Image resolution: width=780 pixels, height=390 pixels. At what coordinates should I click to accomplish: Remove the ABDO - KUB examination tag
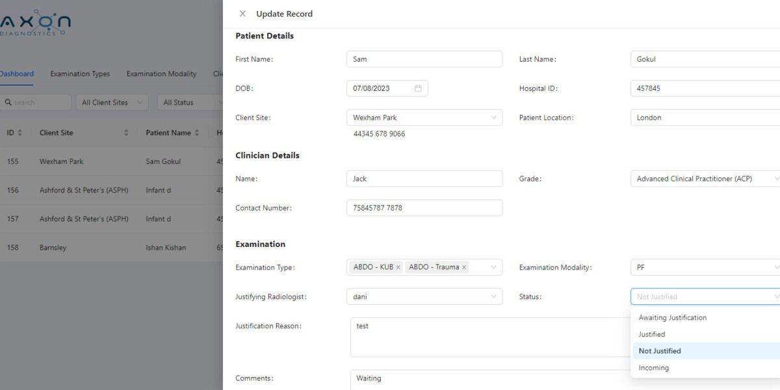[x=398, y=266]
